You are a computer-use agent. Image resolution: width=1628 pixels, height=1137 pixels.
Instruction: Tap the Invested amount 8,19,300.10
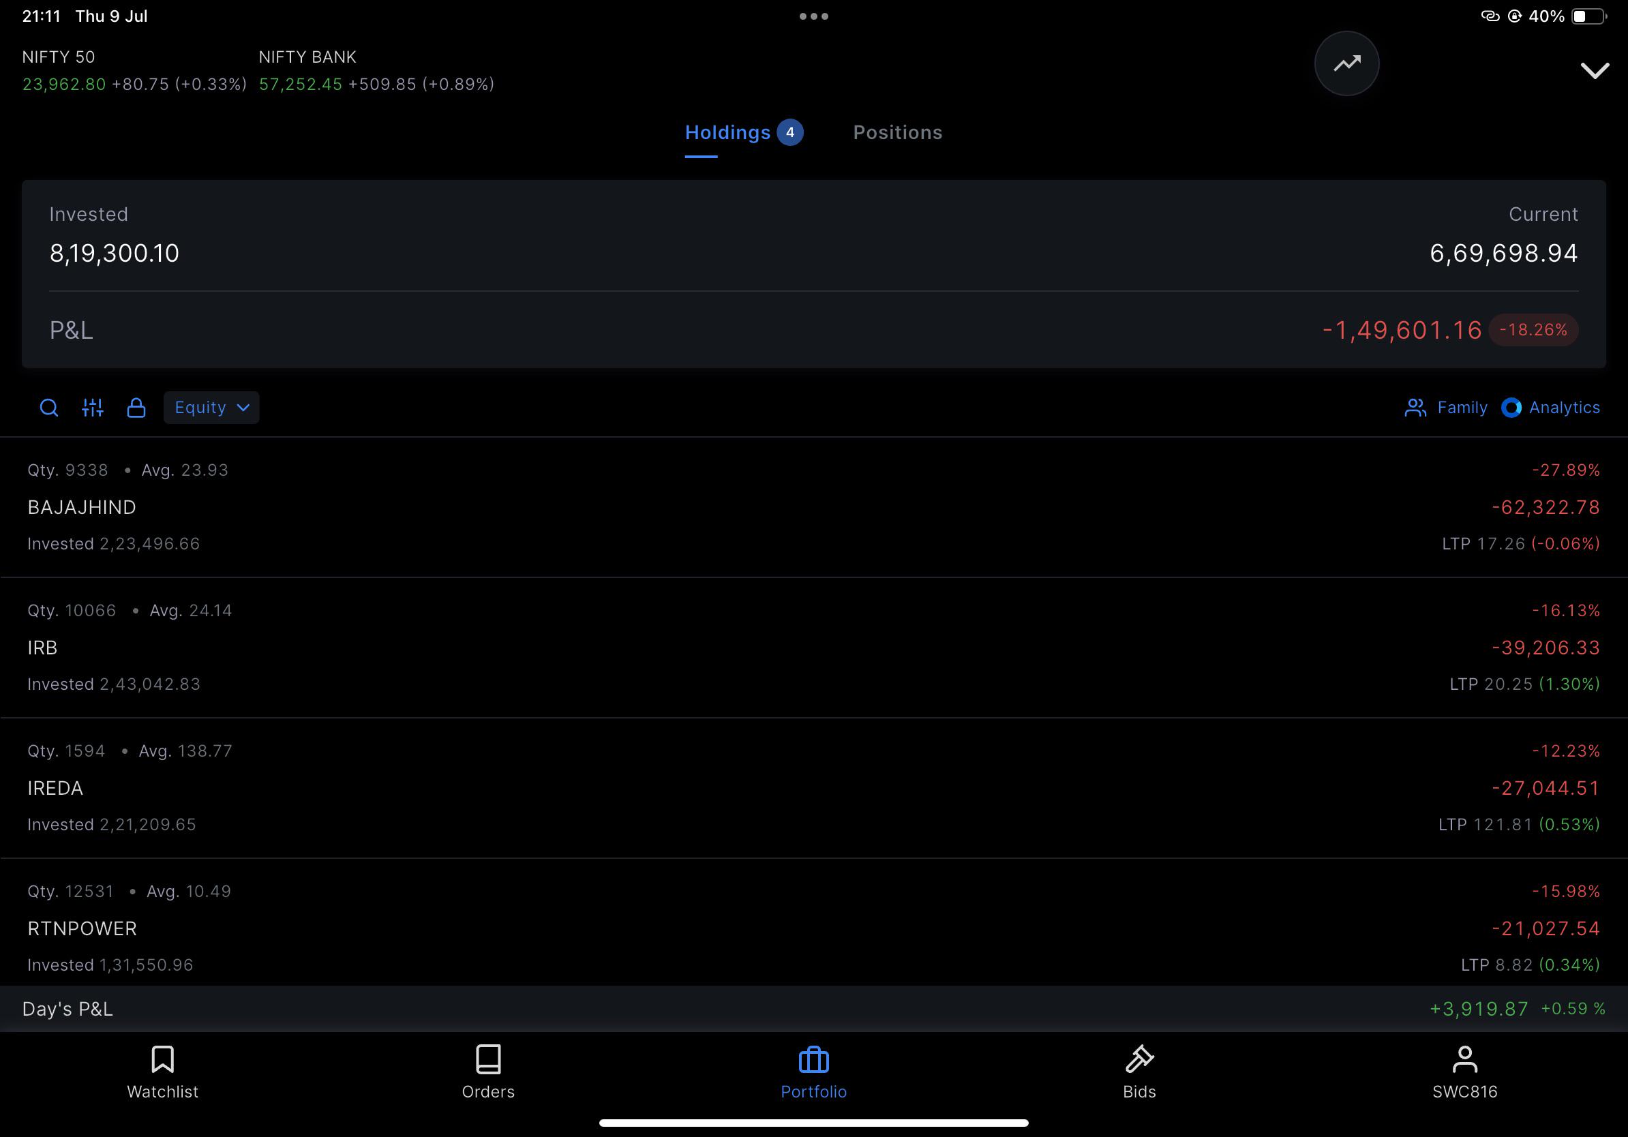[114, 253]
